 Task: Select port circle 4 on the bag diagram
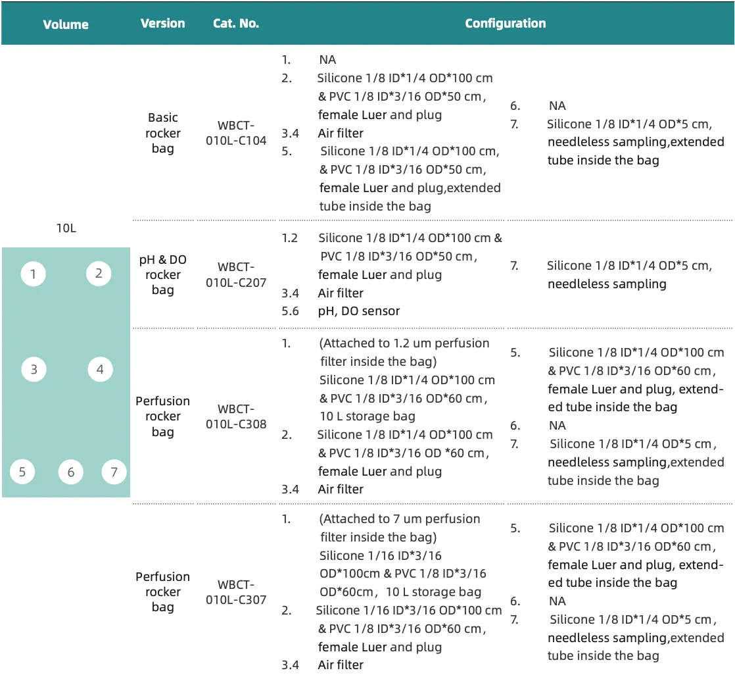100,369
